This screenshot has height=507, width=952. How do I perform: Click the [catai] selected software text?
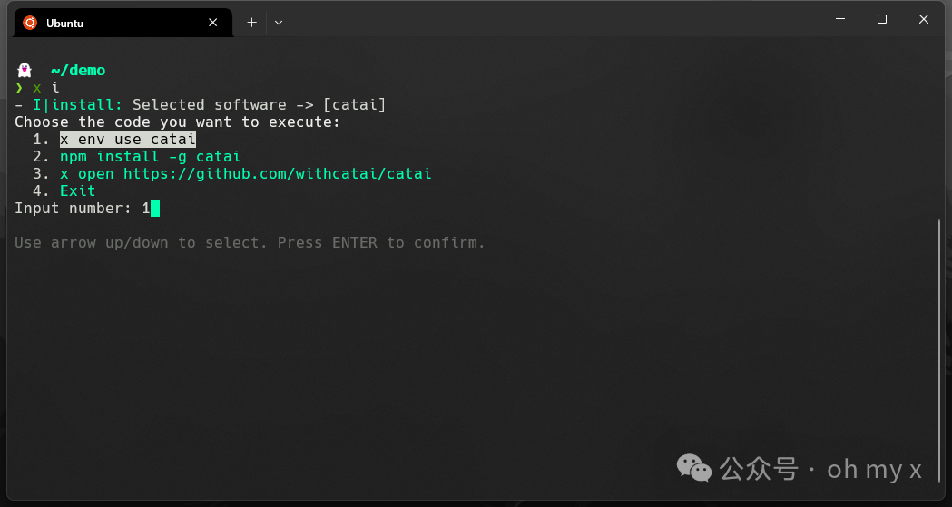click(x=354, y=105)
